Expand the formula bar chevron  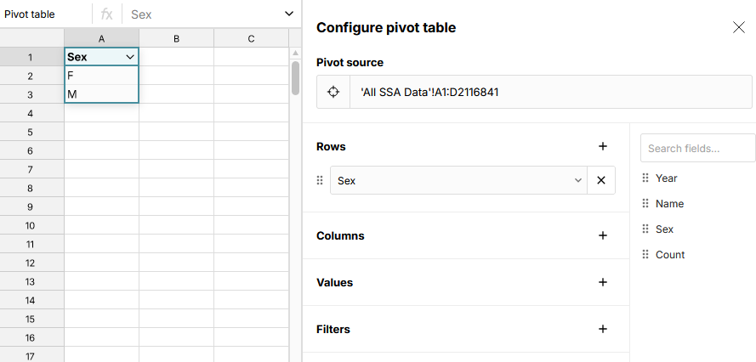(x=290, y=14)
